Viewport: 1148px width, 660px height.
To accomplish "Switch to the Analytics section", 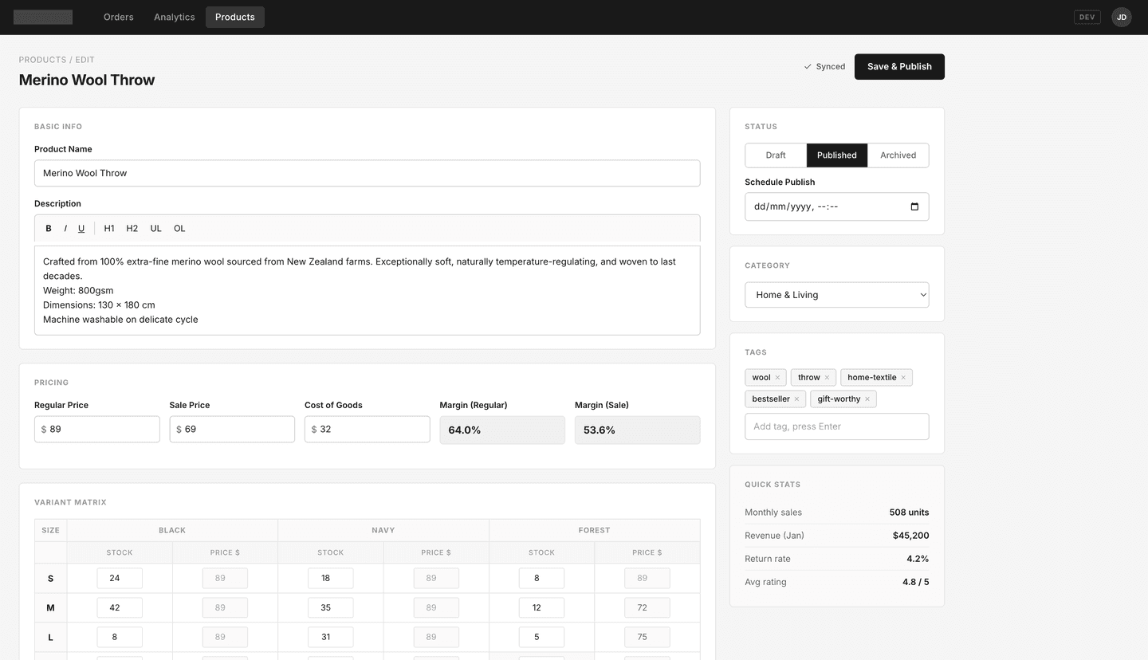I will click(174, 17).
